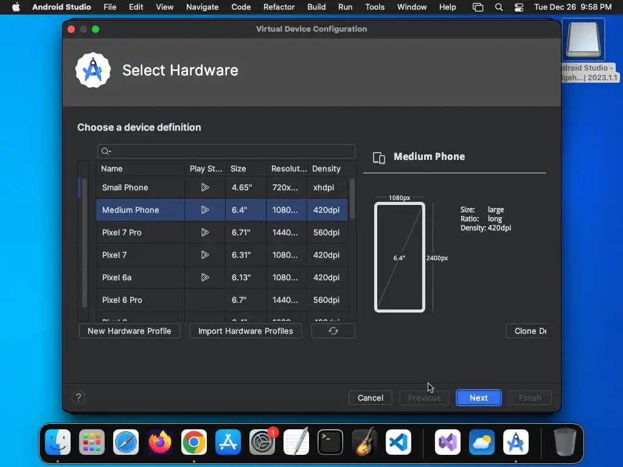The width and height of the screenshot is (623, 467).
Task: Click the refresh icon button below device table
Action: [333, 331]
